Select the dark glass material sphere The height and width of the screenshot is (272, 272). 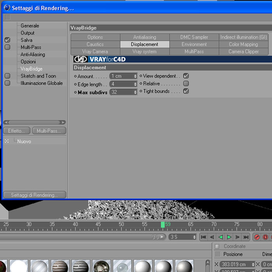[101, 266]
